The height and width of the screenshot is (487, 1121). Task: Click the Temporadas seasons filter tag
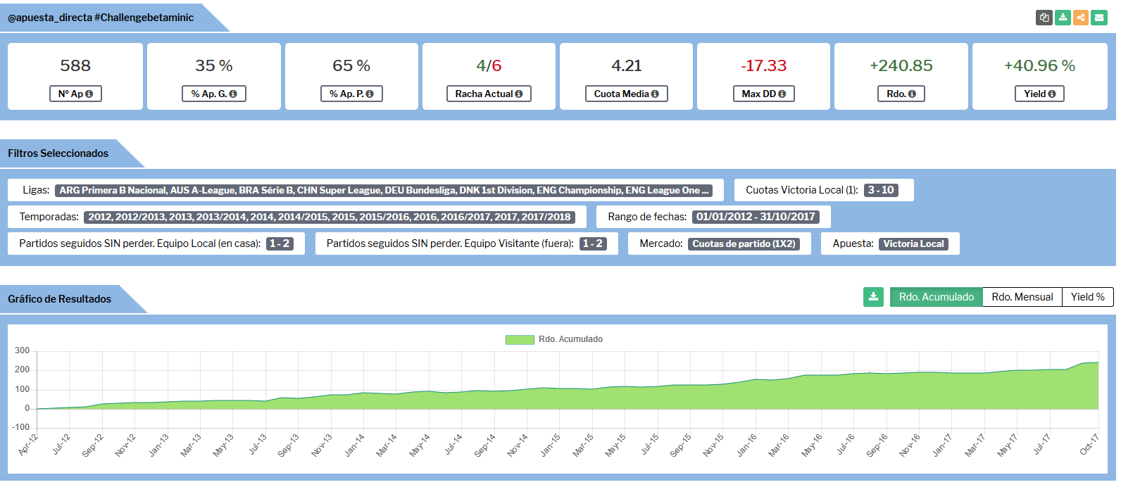329,217
